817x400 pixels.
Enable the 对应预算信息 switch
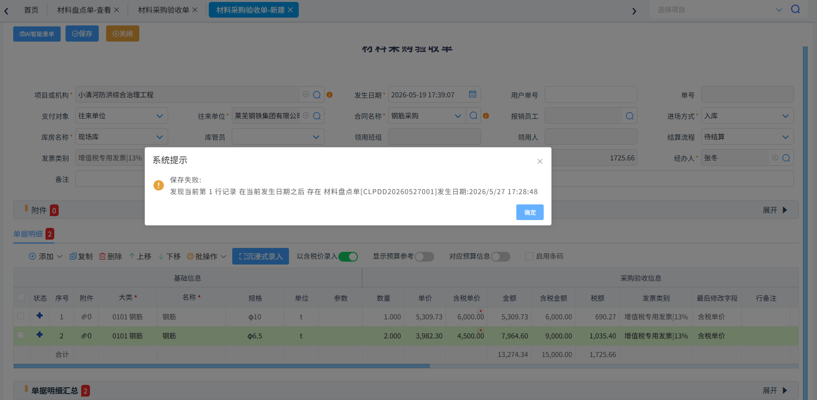click(x=501, y=257)
